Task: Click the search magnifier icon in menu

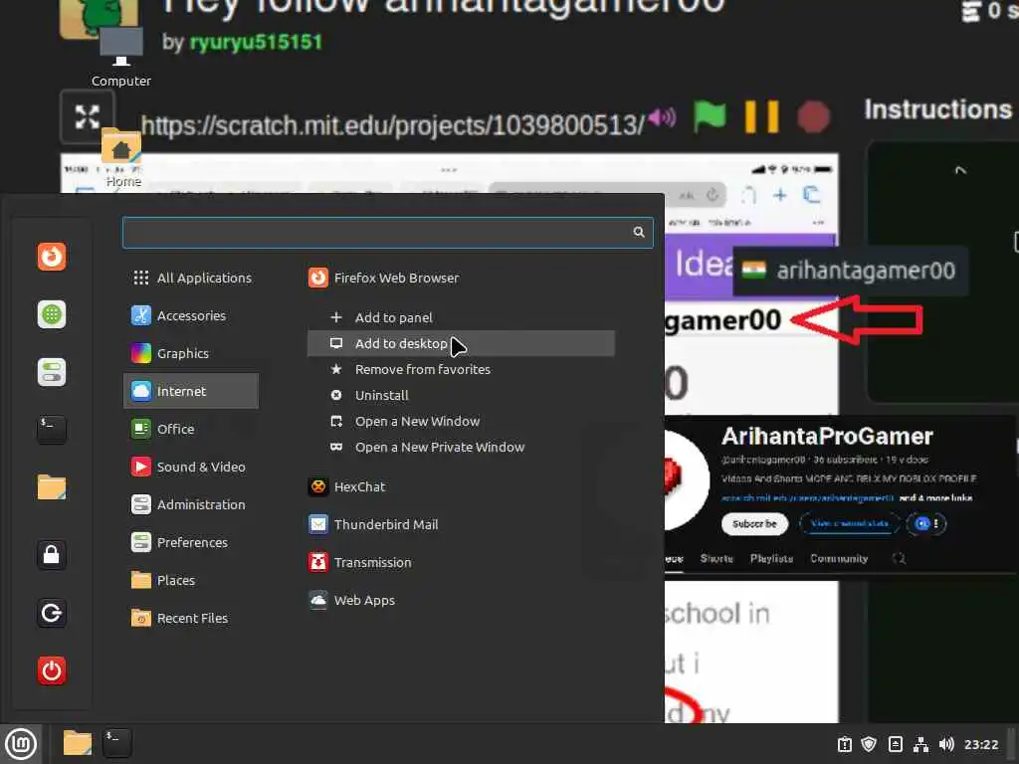Action: tap(639, 232)
